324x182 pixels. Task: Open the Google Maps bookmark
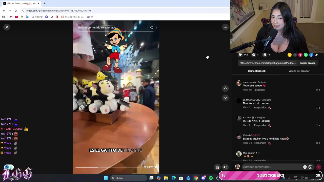(22, 17)
